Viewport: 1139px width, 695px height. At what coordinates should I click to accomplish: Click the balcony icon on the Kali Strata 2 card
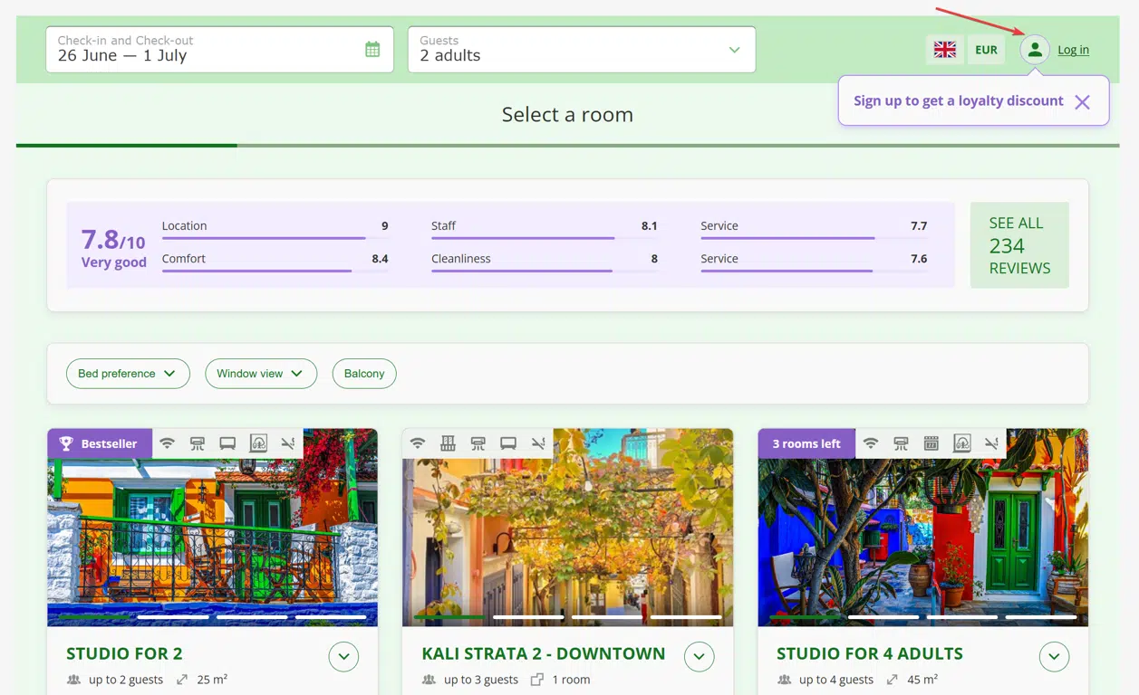(x=448, y=443)
